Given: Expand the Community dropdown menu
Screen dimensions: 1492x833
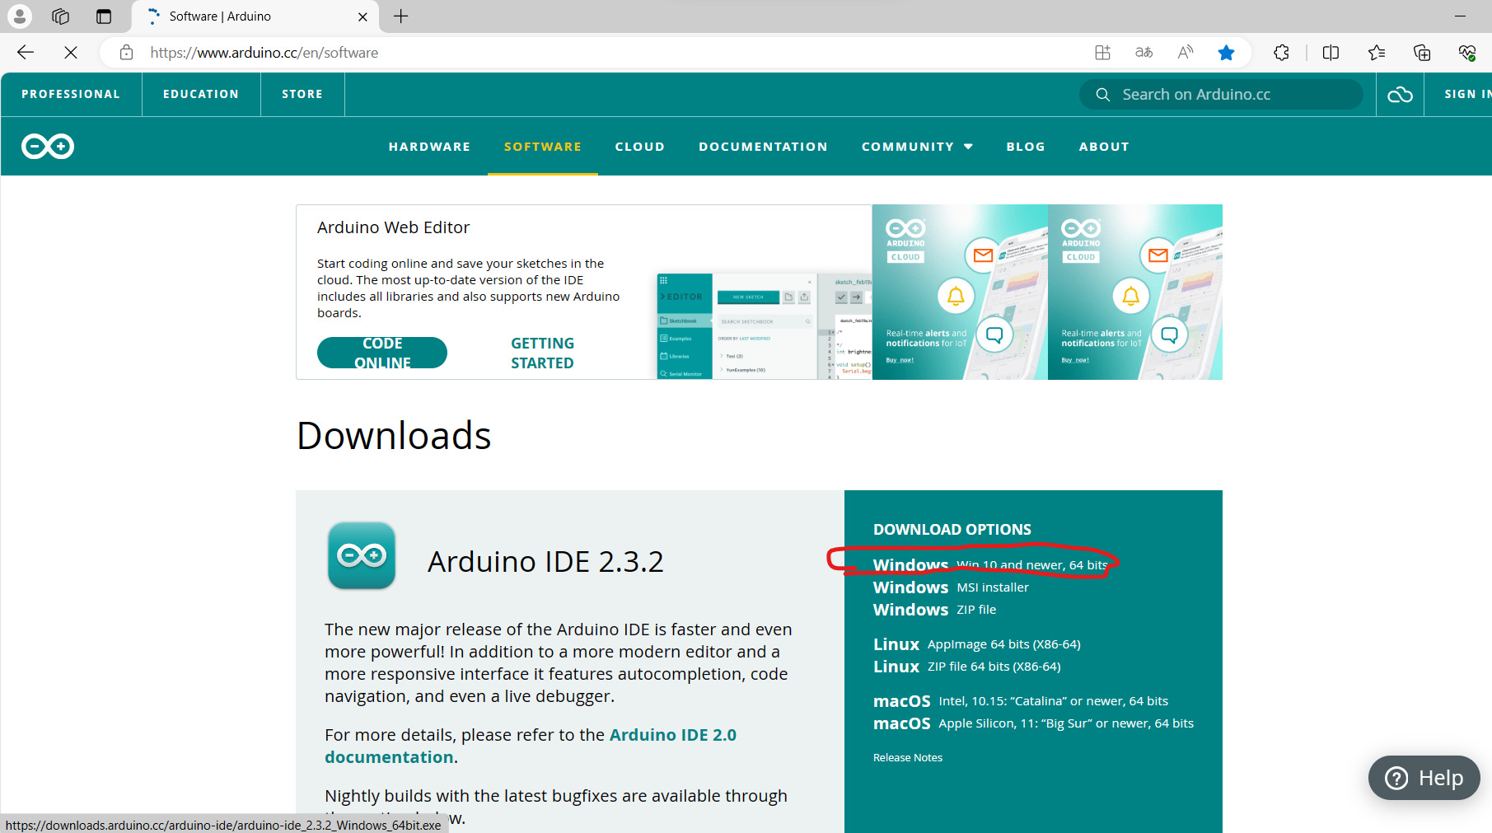Looking at the screenshot, I should (917, 147).
